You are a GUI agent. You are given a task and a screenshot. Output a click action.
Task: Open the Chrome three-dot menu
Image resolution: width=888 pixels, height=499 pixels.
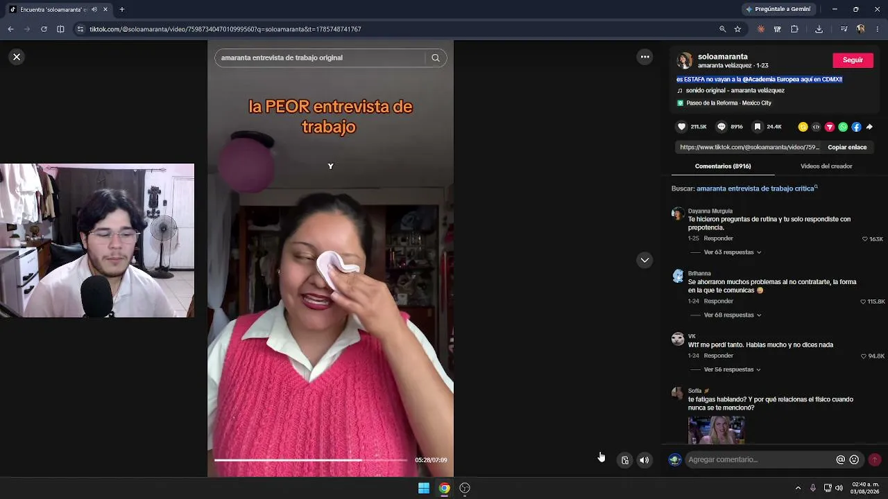(x=878, y=29)
